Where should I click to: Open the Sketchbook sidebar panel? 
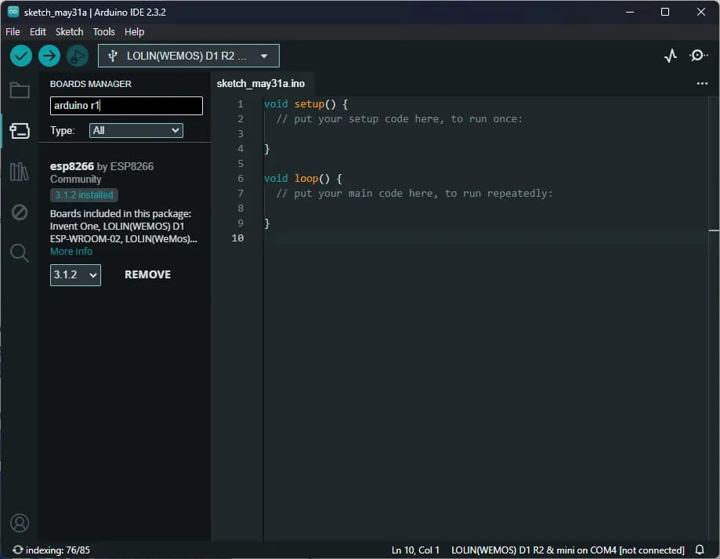[x=19, y=90]
